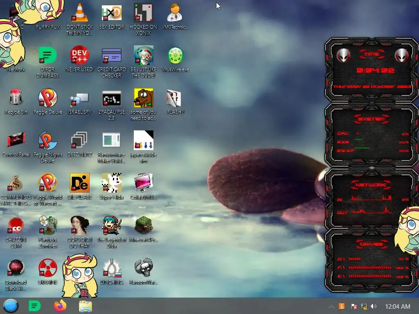This screenshot has height=314, width=419.
Task: Open the OOPS DID I DO THAT portrait icon
Action: [x=80, y=232]
